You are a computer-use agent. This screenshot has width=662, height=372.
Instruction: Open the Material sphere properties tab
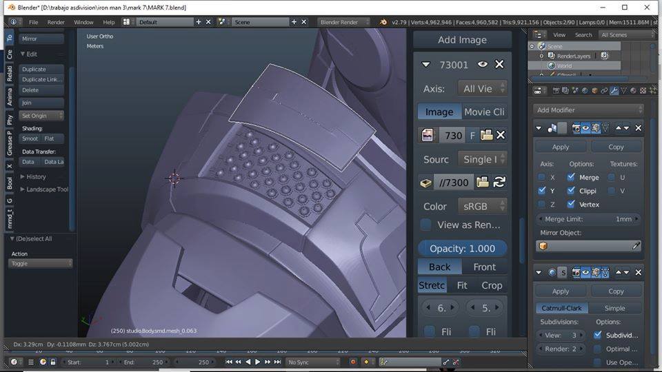click(x=633, y=91)
